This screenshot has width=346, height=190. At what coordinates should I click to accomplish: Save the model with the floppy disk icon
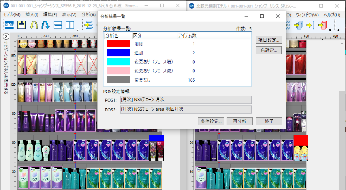pos(21,25)
